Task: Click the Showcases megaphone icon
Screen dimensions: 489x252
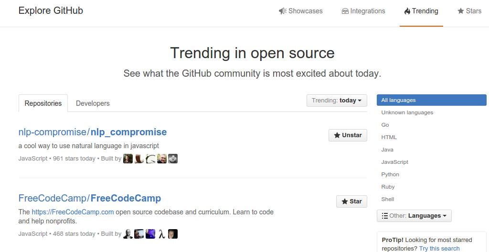Action: [x=283, y=11]
